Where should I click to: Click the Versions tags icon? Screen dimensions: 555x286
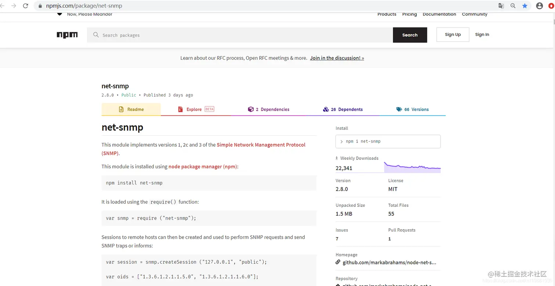tap(399, 109)
